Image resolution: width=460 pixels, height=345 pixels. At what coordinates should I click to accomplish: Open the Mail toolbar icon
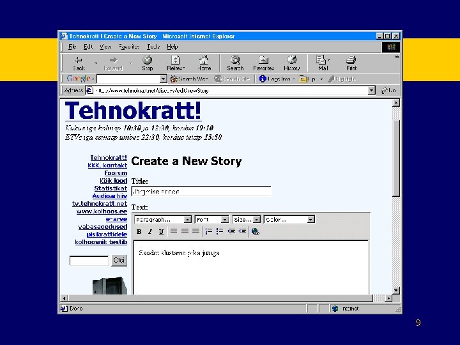click(323, 63)
